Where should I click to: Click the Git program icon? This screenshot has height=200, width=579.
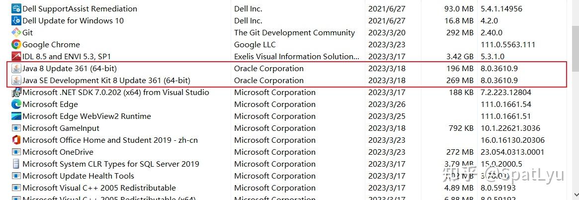(16, 32)
